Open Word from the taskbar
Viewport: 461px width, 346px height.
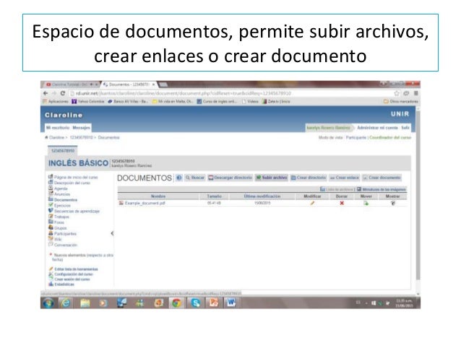[231, 303]
